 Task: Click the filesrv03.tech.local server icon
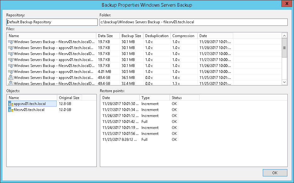(11, 110)
